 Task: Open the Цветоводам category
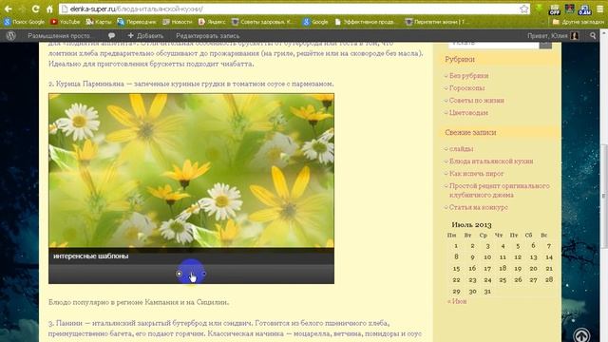coord(468,113)
